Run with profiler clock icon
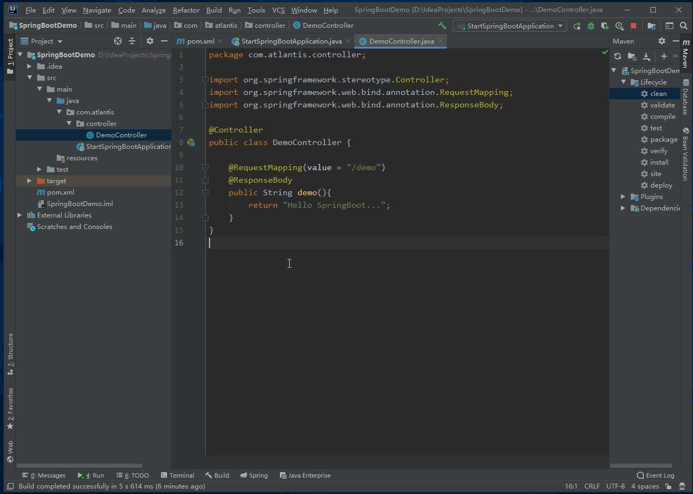Viewport: 693px width, 494px height. (x=619, y=26)
